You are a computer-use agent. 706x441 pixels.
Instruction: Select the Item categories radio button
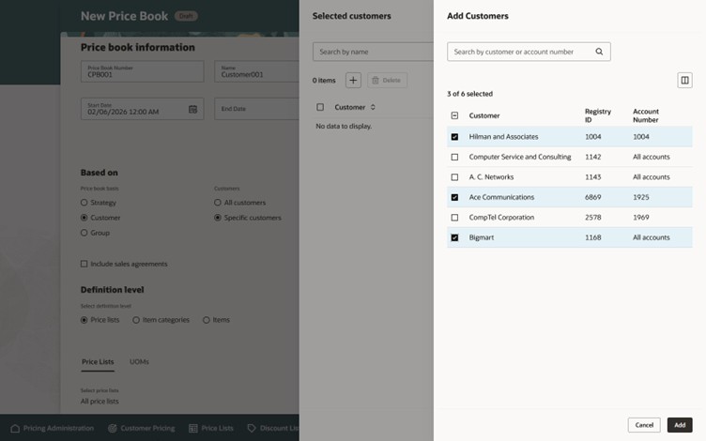(x=135, y=320)
